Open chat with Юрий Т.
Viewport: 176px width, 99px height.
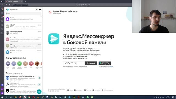(x=23, y=26)
